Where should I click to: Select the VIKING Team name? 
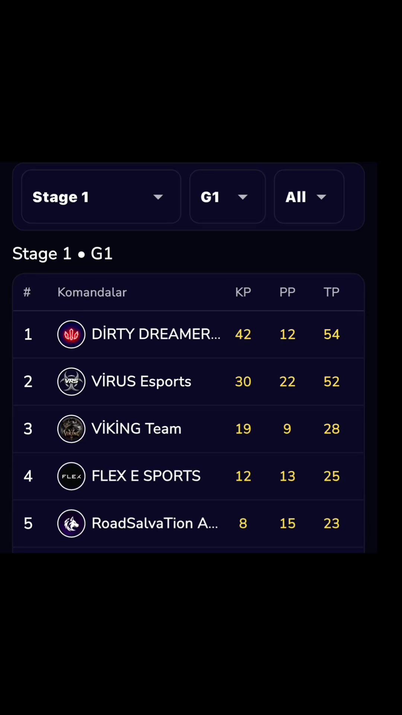pos(137,429)
